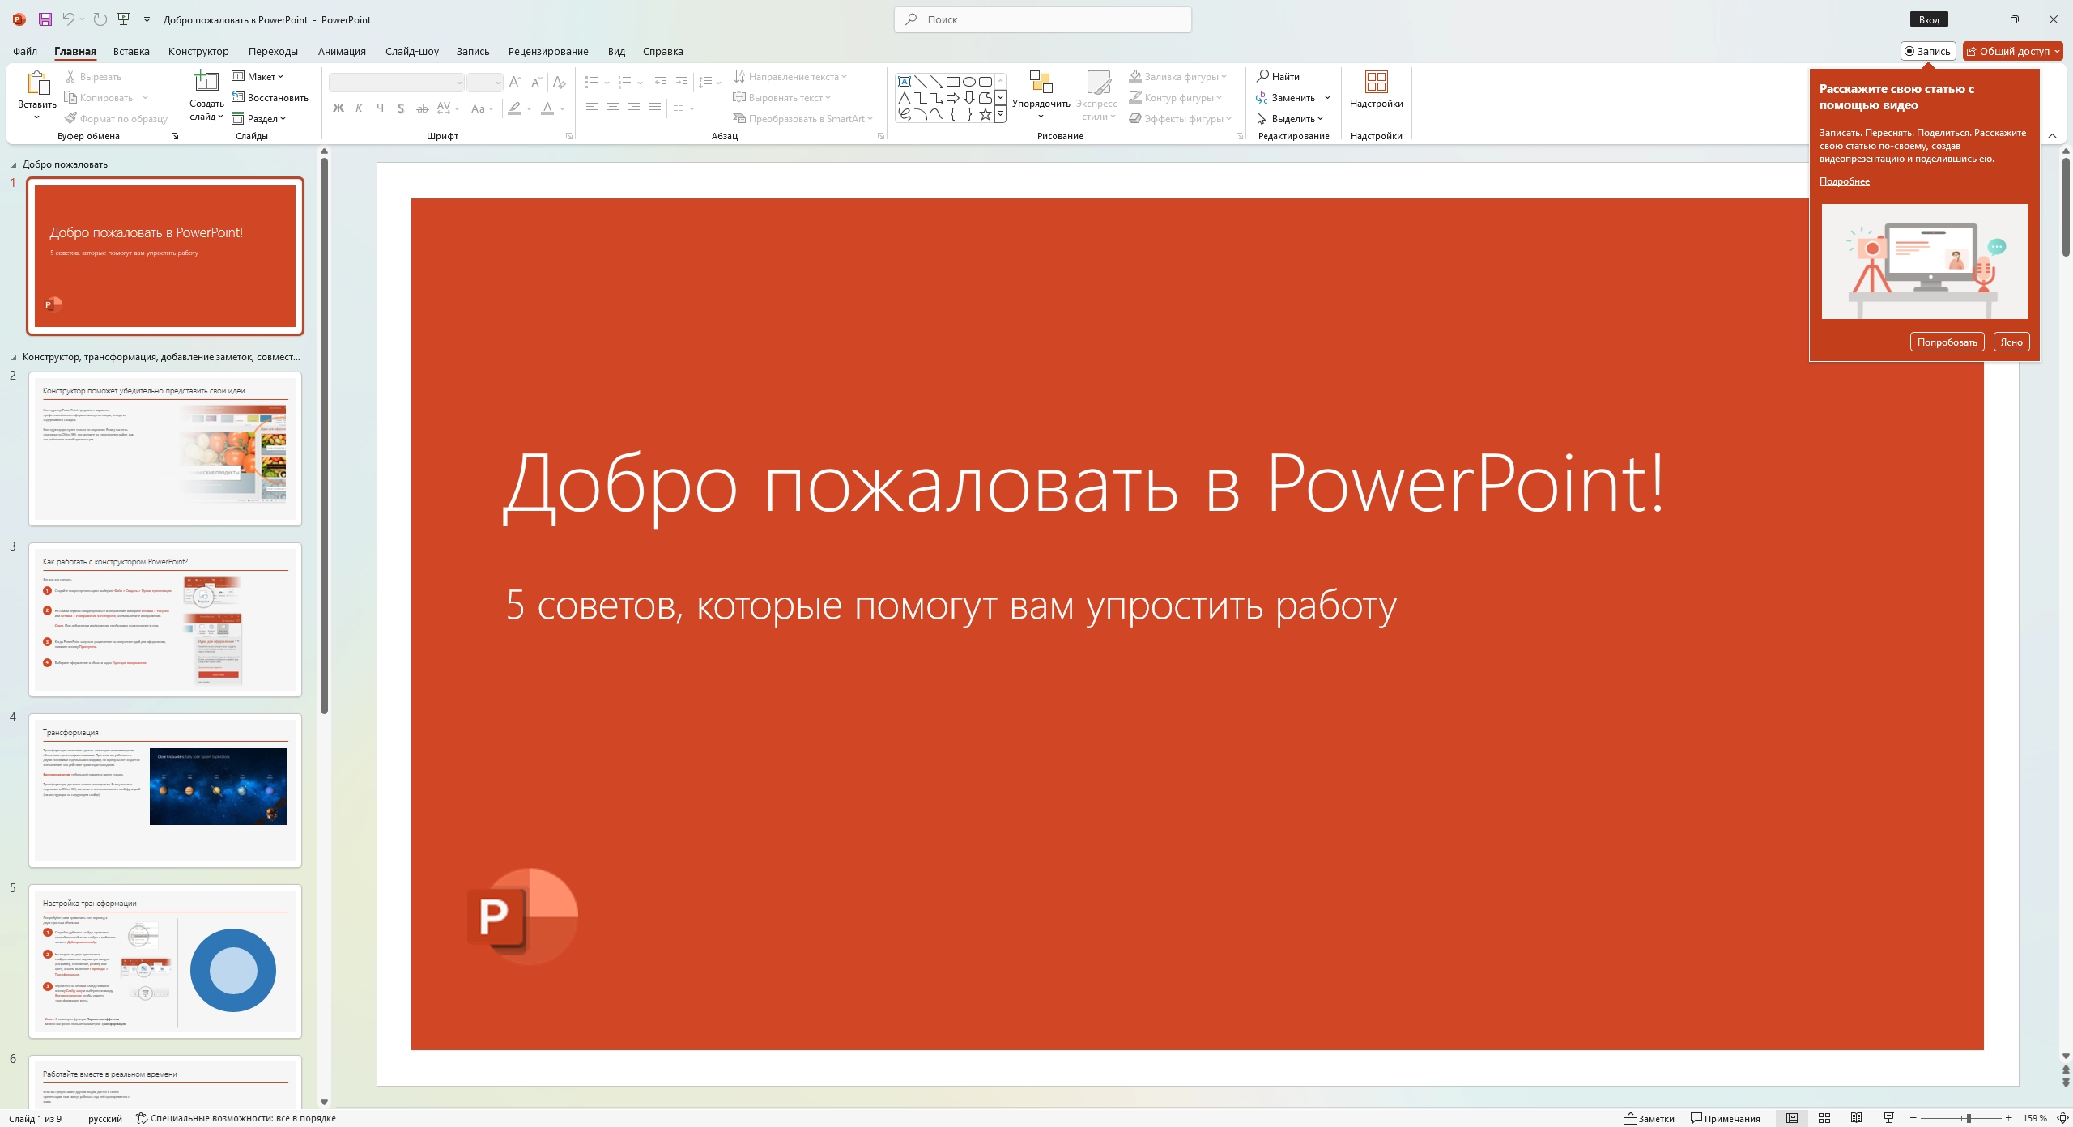Start slide show from the status bar
The height and width of the screenshot is (1127, 2073).
click(x=1887, y=1117)
